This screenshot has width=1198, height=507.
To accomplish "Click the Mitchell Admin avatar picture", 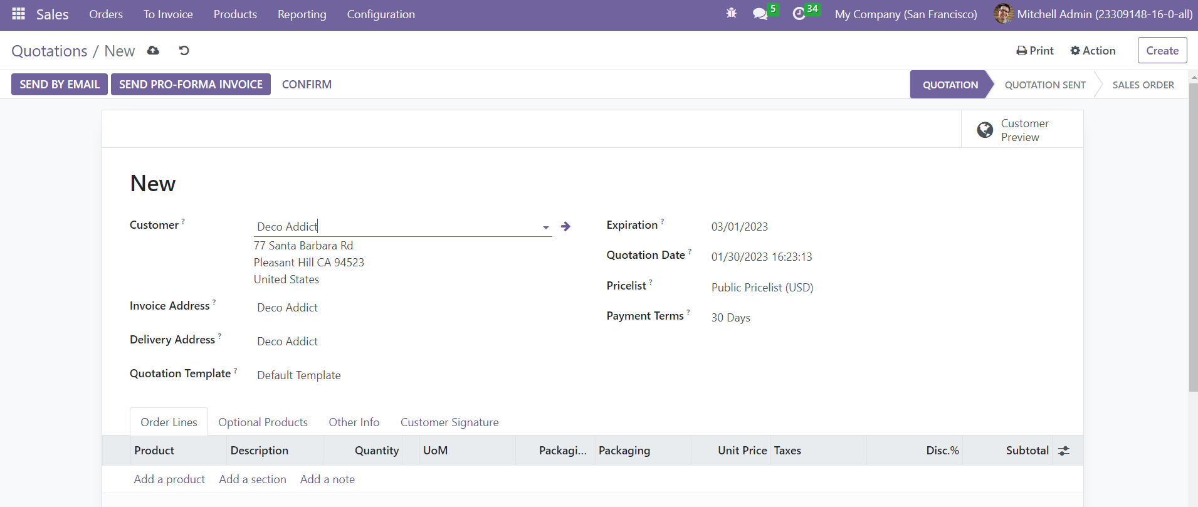I will [x=1003, y=14].
